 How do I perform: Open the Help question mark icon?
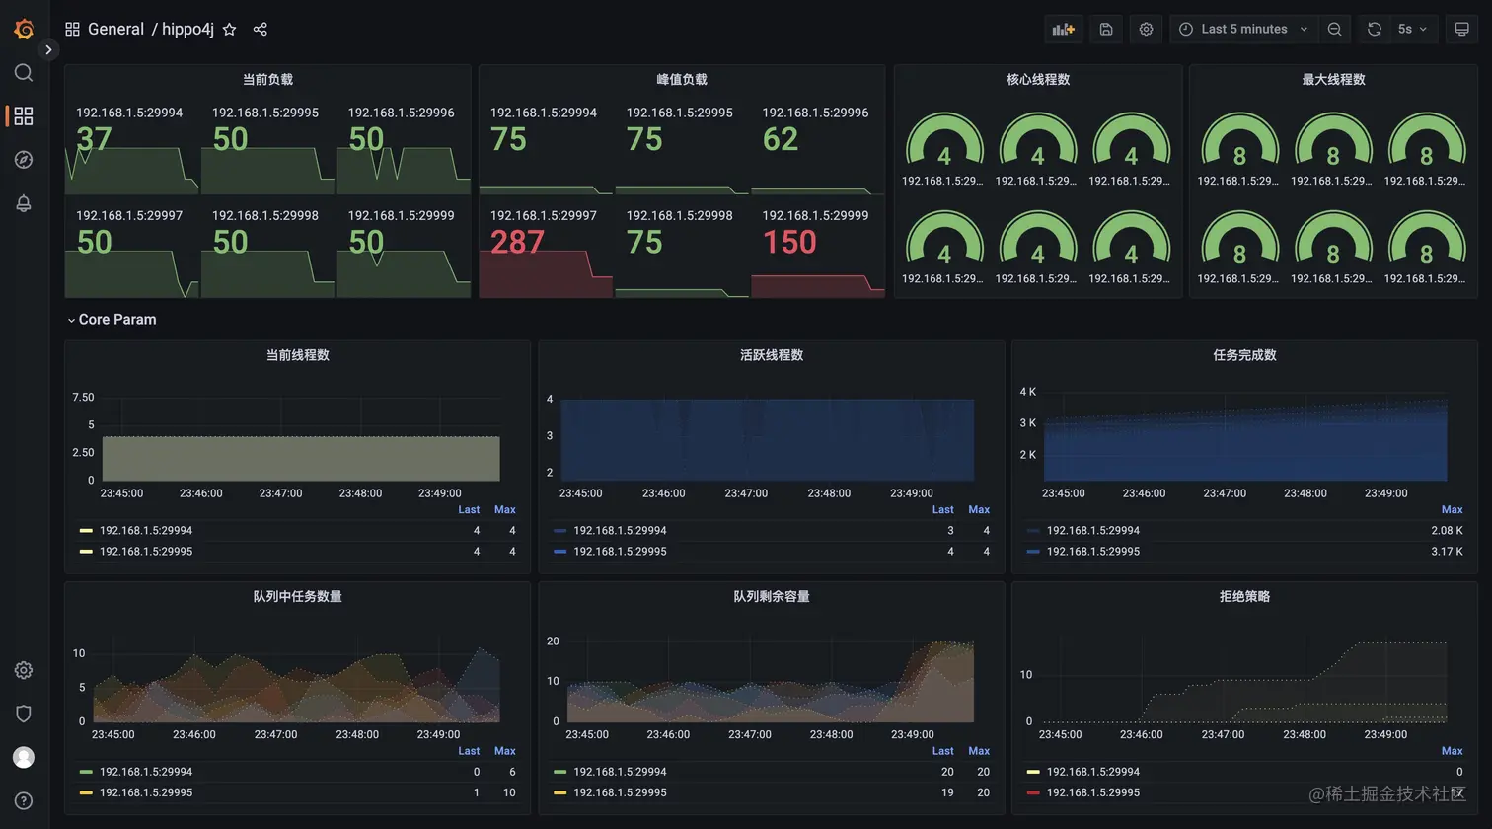click(24, 800)
